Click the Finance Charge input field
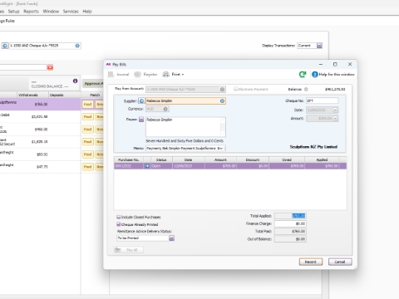This screenshot has width=399, height=299. 290,223
